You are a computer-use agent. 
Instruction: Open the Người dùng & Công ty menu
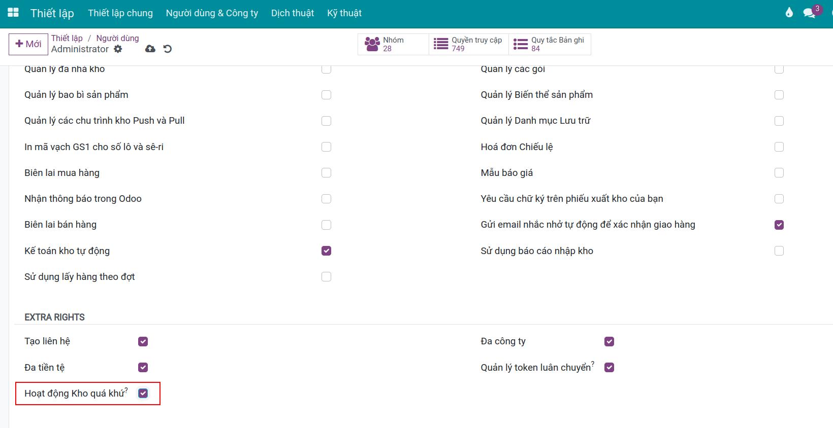tap(212, 13)
